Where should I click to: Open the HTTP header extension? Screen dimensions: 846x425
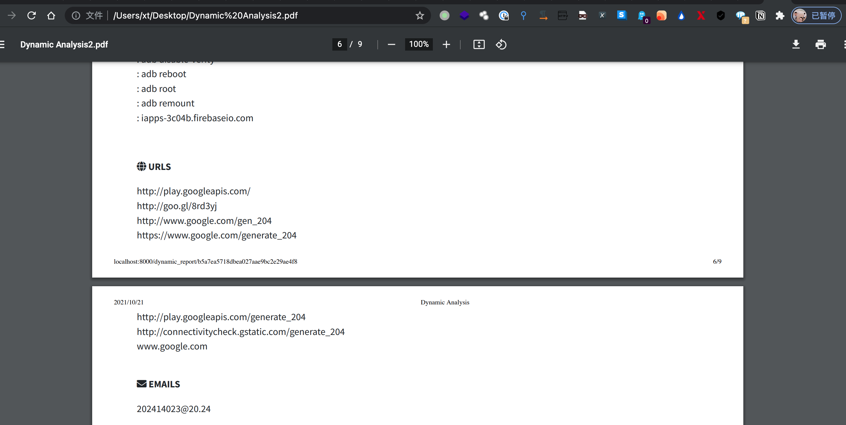point(563,15)
